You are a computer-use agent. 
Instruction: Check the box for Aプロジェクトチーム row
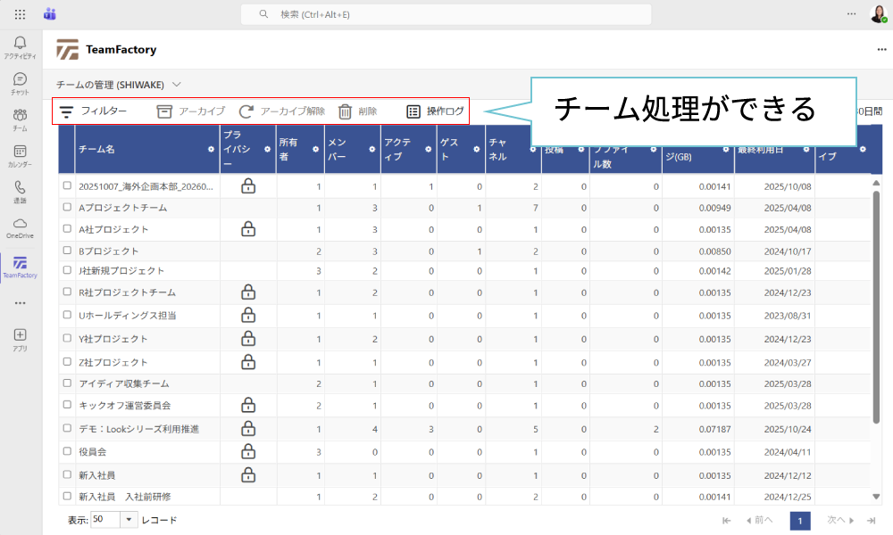coord(67,208)
